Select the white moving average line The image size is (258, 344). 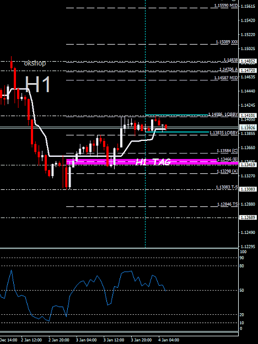84,156
